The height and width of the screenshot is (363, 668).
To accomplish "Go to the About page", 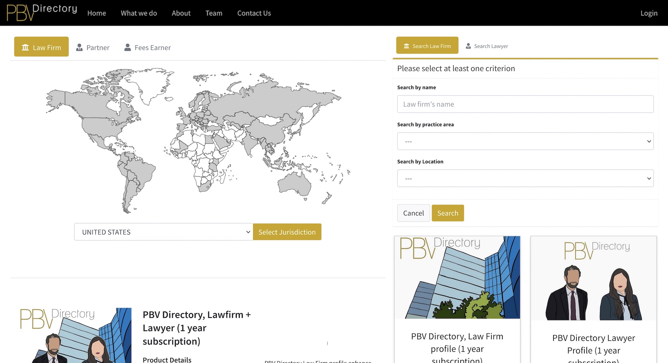I will 181,13.
